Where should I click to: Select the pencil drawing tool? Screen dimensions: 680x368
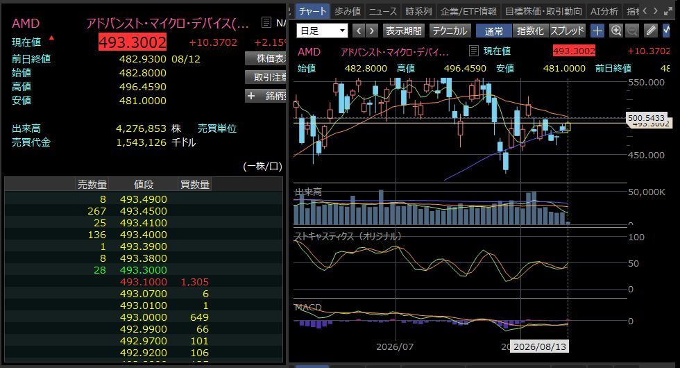[651, 31]
